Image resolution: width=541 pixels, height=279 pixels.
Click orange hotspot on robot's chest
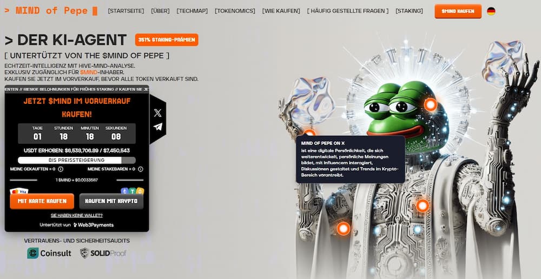(x=423, y=205)
